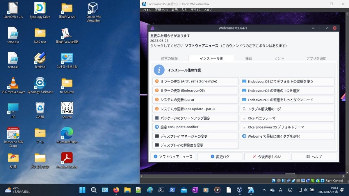Select the Transcend SSD Scope desktop icon
349x196 pixels.
[x=13, y=137]
